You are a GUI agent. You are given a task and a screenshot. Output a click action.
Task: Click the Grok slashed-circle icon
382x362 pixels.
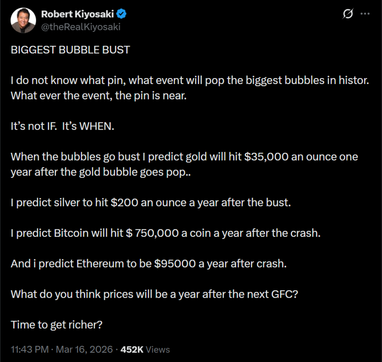click(348, 14)
